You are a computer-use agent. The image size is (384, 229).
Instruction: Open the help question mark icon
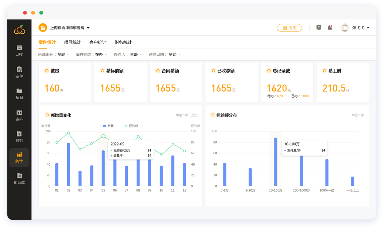tap(319, 28)
